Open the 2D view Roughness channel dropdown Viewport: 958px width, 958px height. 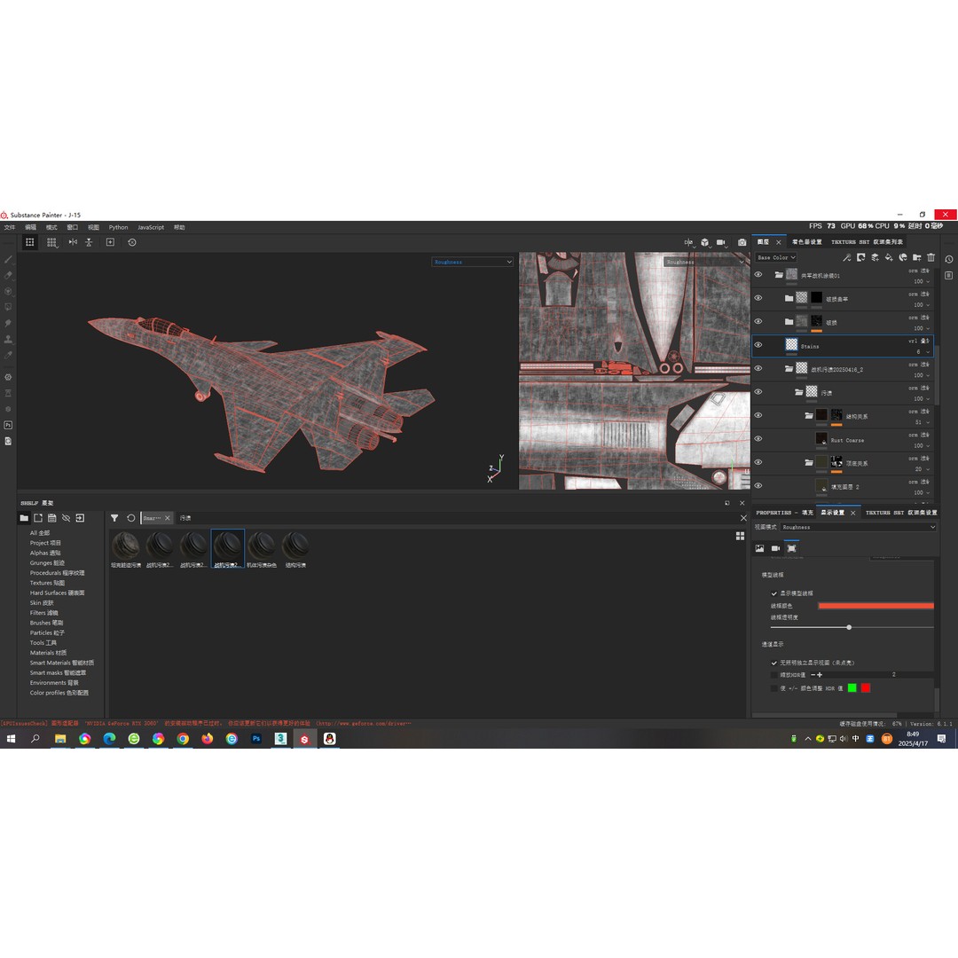point(705,262)
